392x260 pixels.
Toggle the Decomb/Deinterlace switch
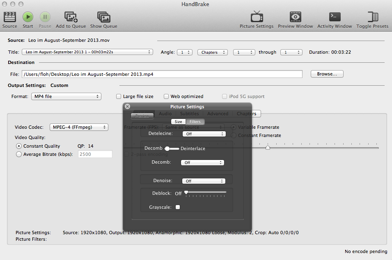pyautogui.click(x=172, y=148)
